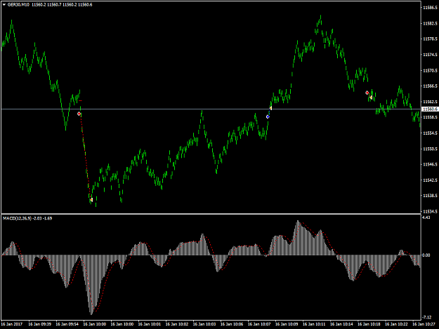
Task: Click the small red dash above the first sell marker
Action: tap(81, 100)
